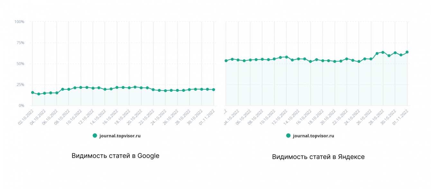Click last data point of Yandex chart
The image size is (431, 189).
pos(407,52)
